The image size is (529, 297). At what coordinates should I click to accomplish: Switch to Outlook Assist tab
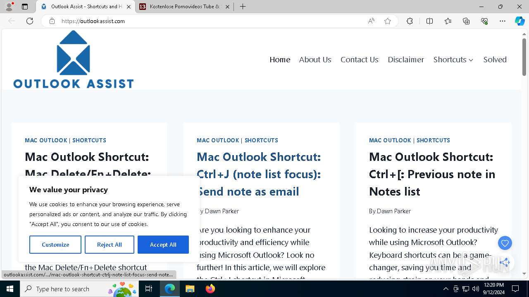click(x=86, y=7)
